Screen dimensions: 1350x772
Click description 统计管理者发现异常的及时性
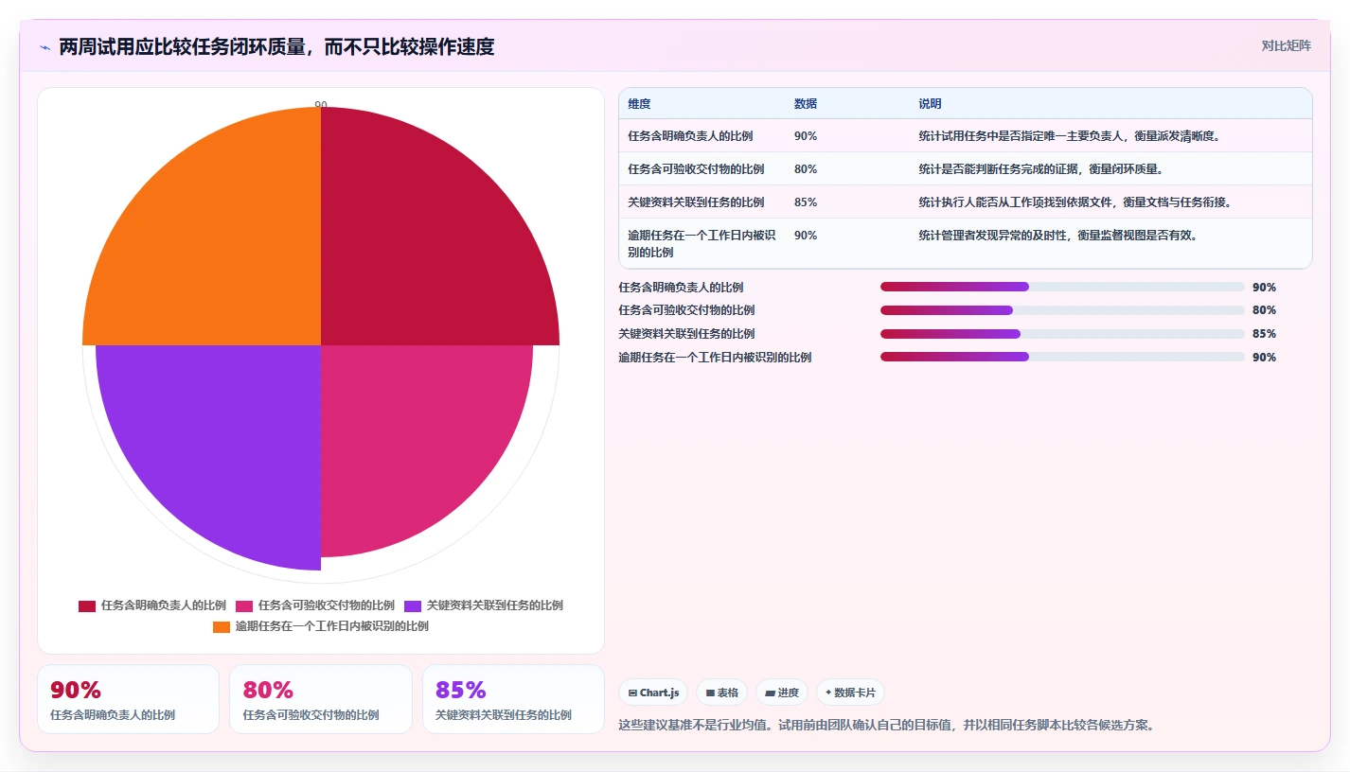1058,236
